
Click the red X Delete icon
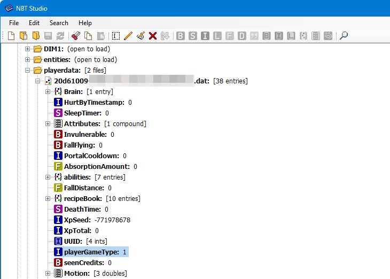click(153, 36)
